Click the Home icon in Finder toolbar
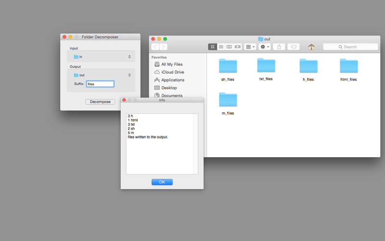Viewport: 385px width, 241px height. coord(311,47)
